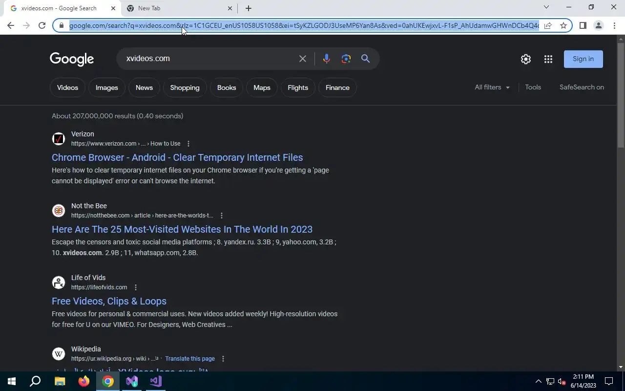Click the browser back arrow

click(11, 25)
